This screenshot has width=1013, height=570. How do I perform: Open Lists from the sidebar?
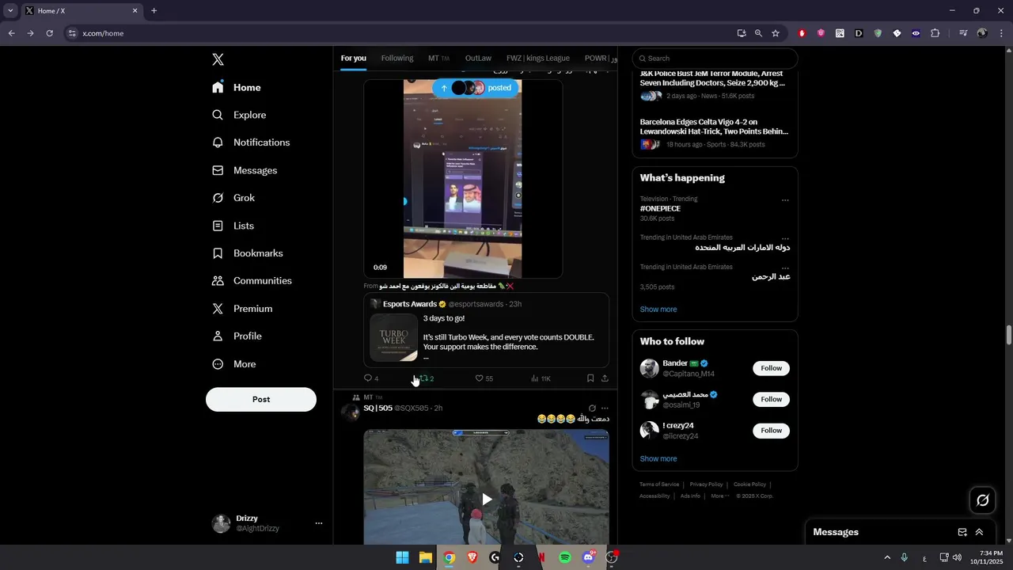coord(233,226)
